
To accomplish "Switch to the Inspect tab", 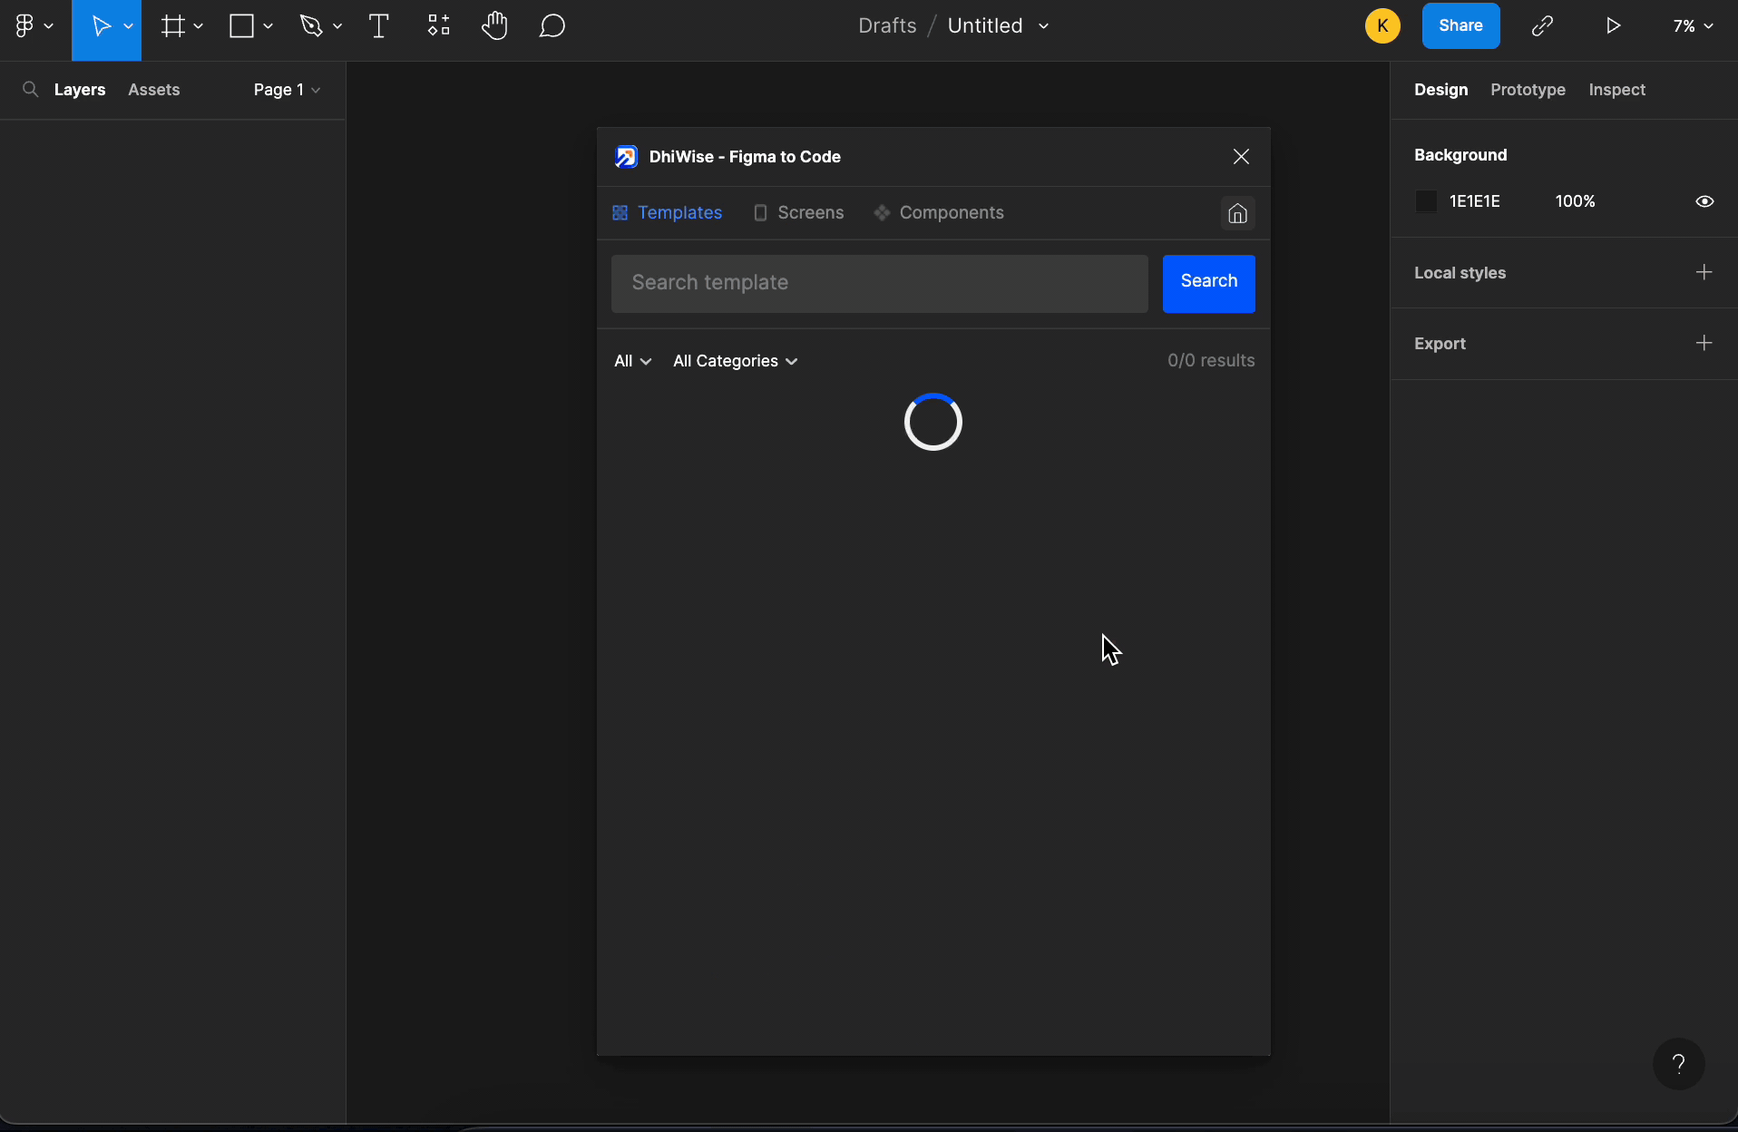I will pos(1616,90).
